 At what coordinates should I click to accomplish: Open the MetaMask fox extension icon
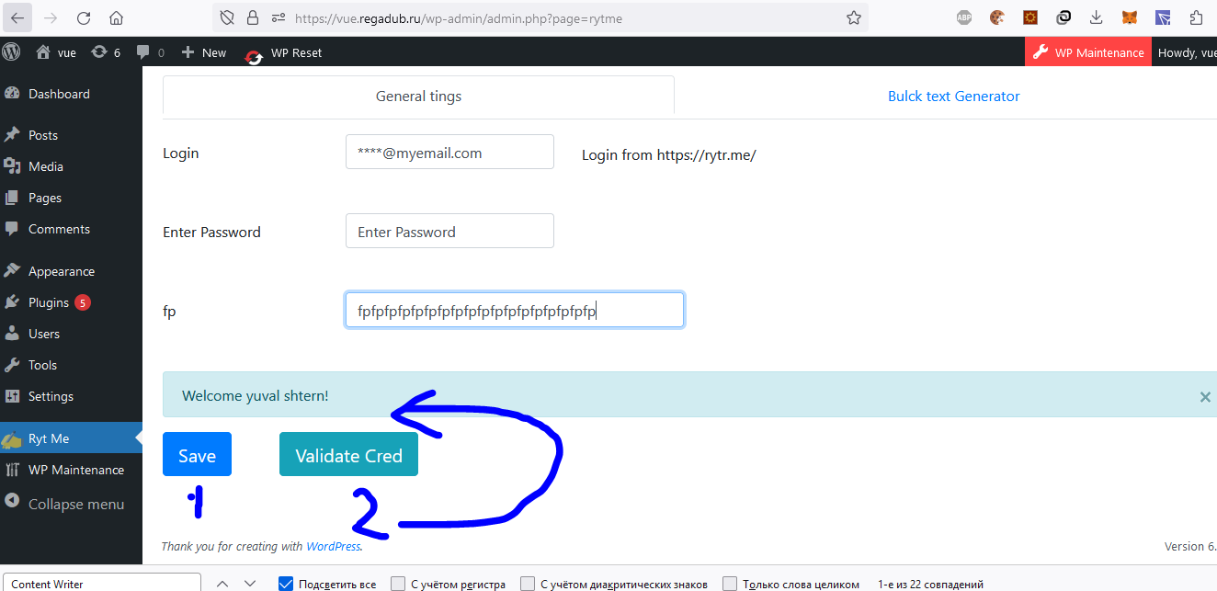coord(1129,17)
